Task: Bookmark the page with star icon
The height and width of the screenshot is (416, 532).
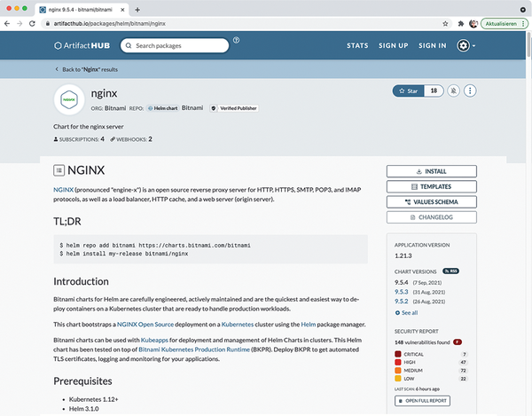Action: 445,24
